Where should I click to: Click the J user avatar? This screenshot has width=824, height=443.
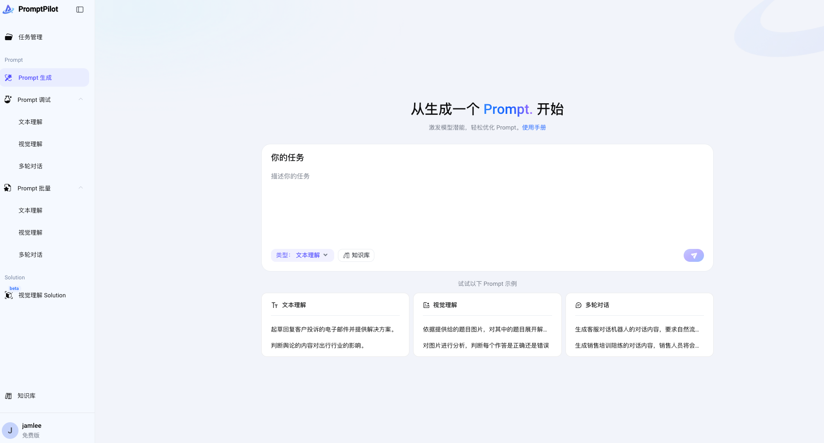[10, 431]
